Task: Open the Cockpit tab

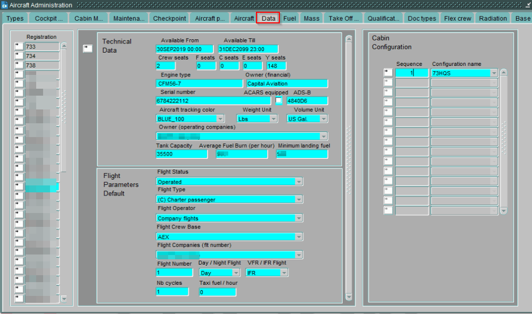Action: pyautogui.click(x=48, y=18)
